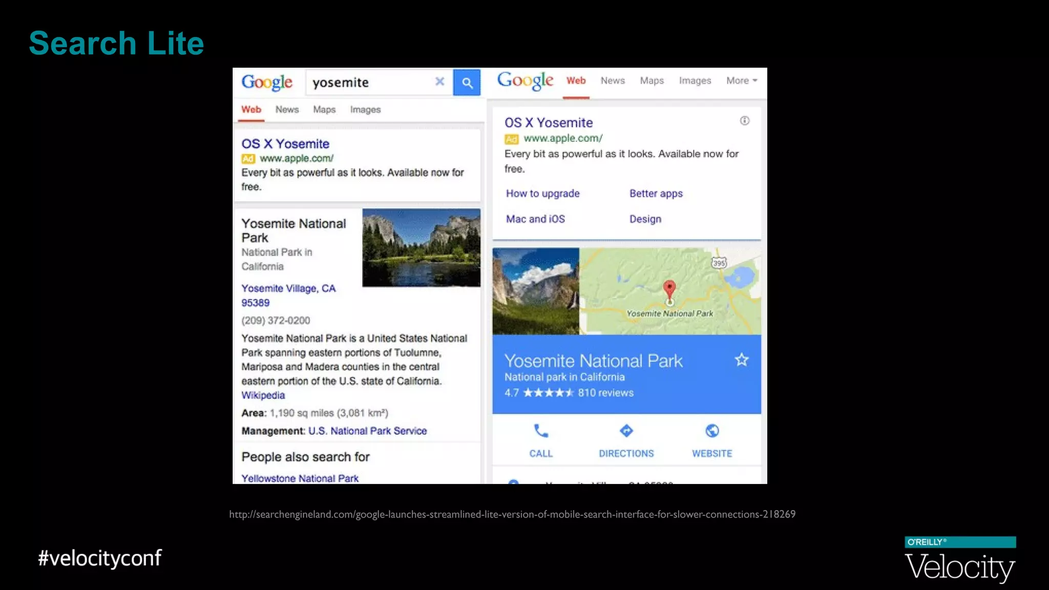The image size is (1049, 590).
Task: Click the yellow Ad badge in the left panel
Action: coord(248,159)
